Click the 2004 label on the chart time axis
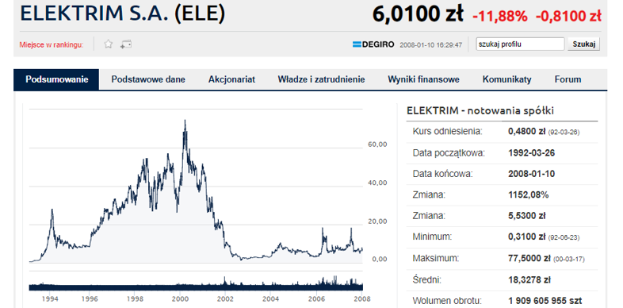 click(271, 298)
